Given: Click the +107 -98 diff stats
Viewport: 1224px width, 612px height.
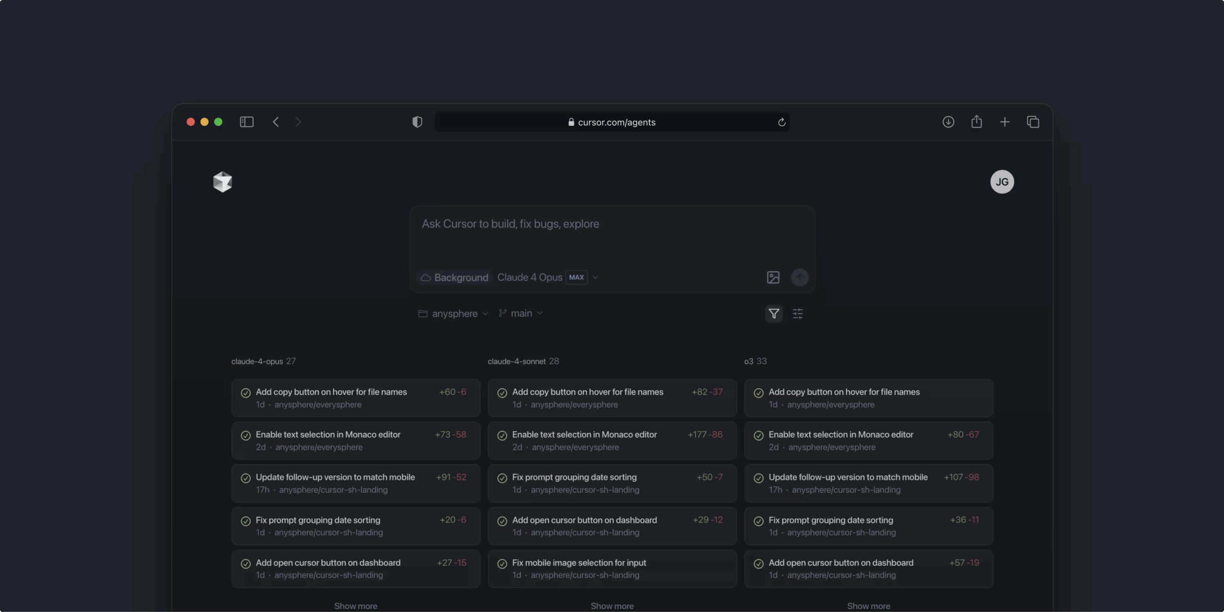Looking at the screenshot, I should point(961,477).
